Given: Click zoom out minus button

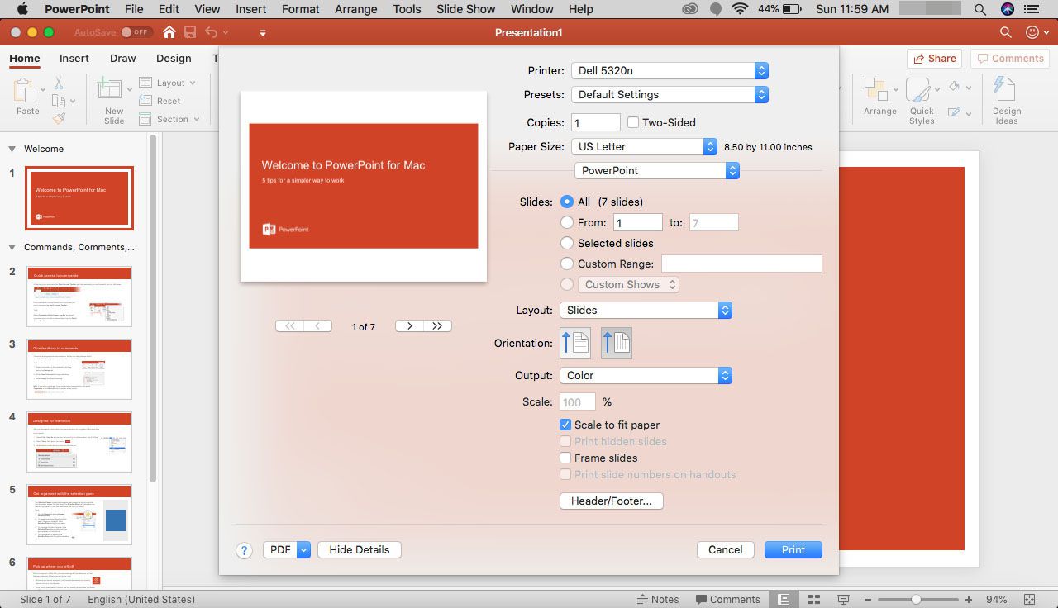Looking at the screenshot, I should 870,599.
